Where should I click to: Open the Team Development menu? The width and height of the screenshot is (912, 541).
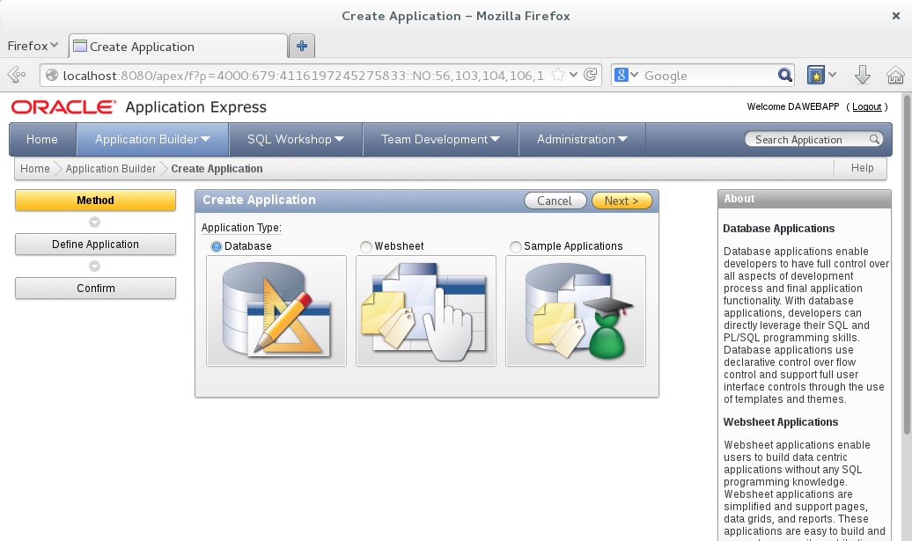tap(439, 139)
